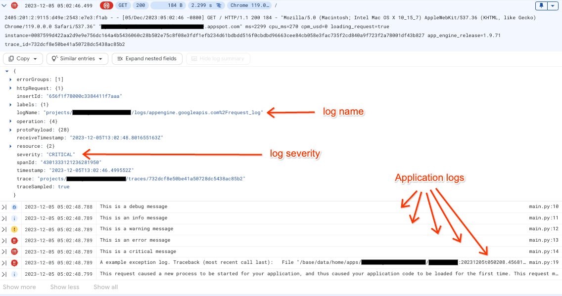Click the warning icon next to warning message row
Viewport: 562px width, 296px height.
tap(14, 229)
